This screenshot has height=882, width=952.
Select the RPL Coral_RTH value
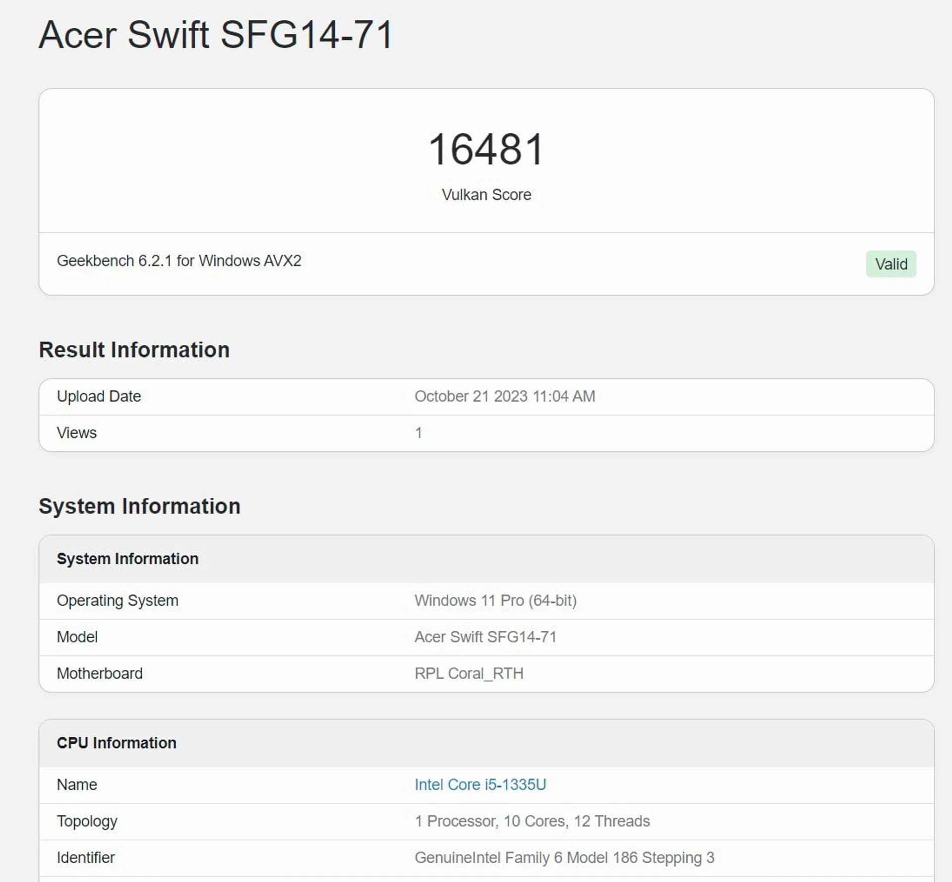click(x=469, y=673)
